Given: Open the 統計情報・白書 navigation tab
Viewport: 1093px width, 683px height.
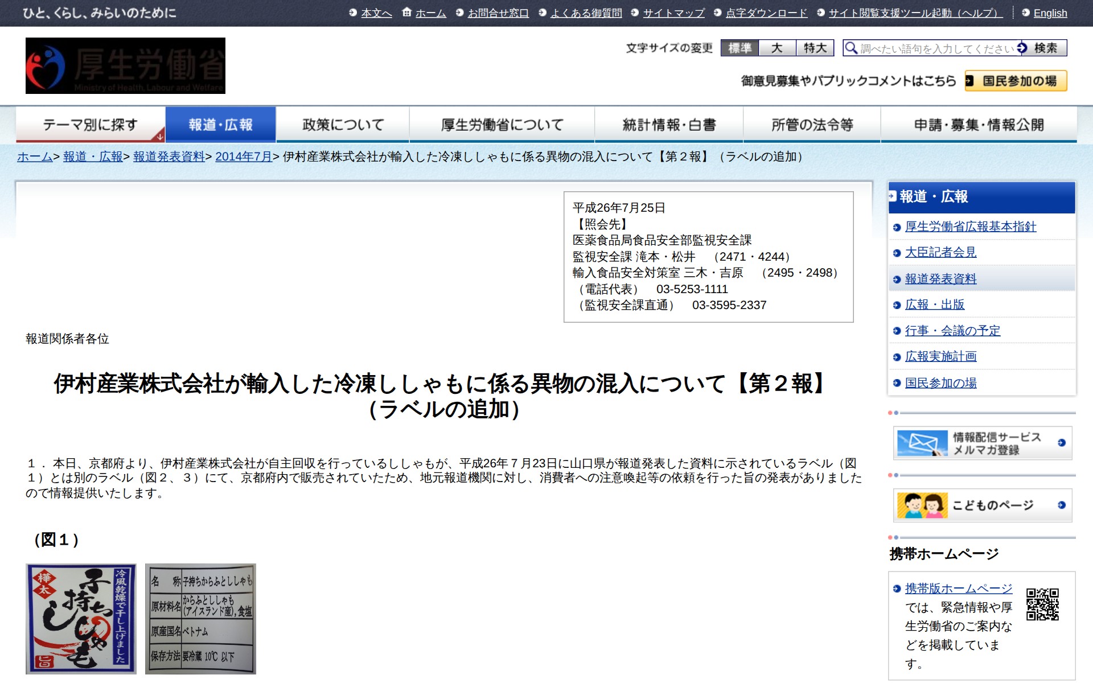Looking at the screenshot, I should coord(669,125).
